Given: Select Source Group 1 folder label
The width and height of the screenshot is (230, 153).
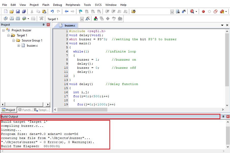Looking at the screenshot, I should point(32,40).
